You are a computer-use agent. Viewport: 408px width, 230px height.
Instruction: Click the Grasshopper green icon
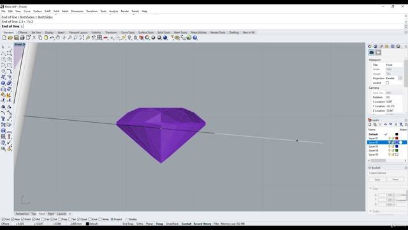tap(189, 38)
